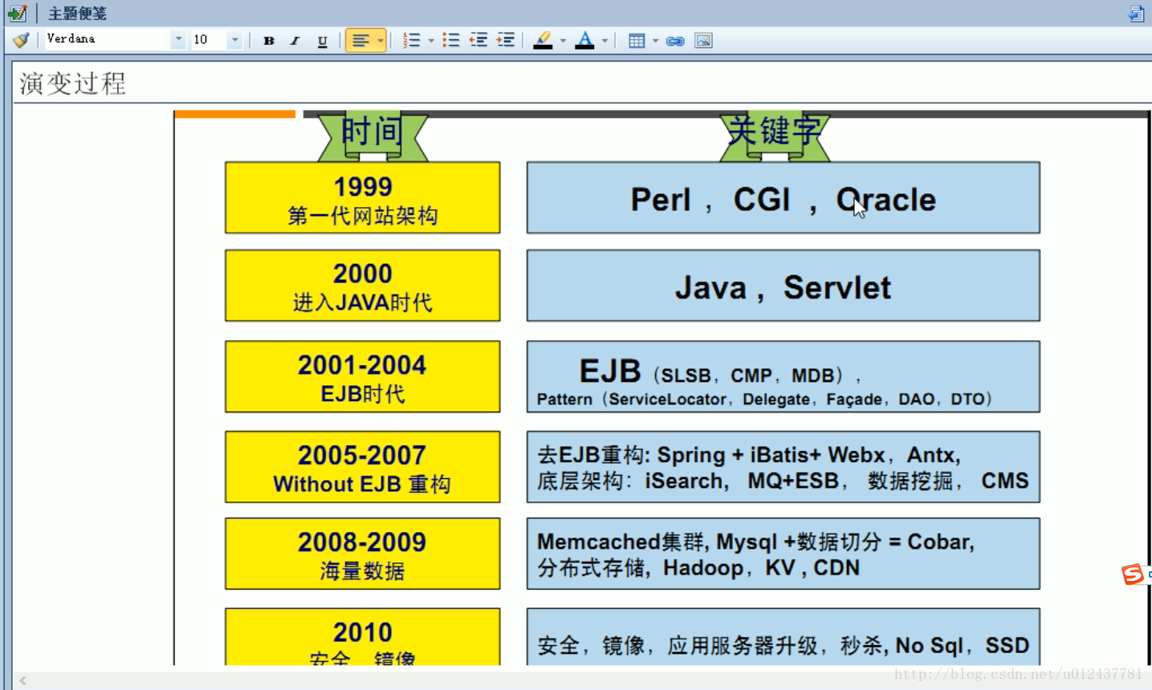Decrease the paragraph indent
The height and width of the screenshot is (690, 1152).
tap(478, 40)
